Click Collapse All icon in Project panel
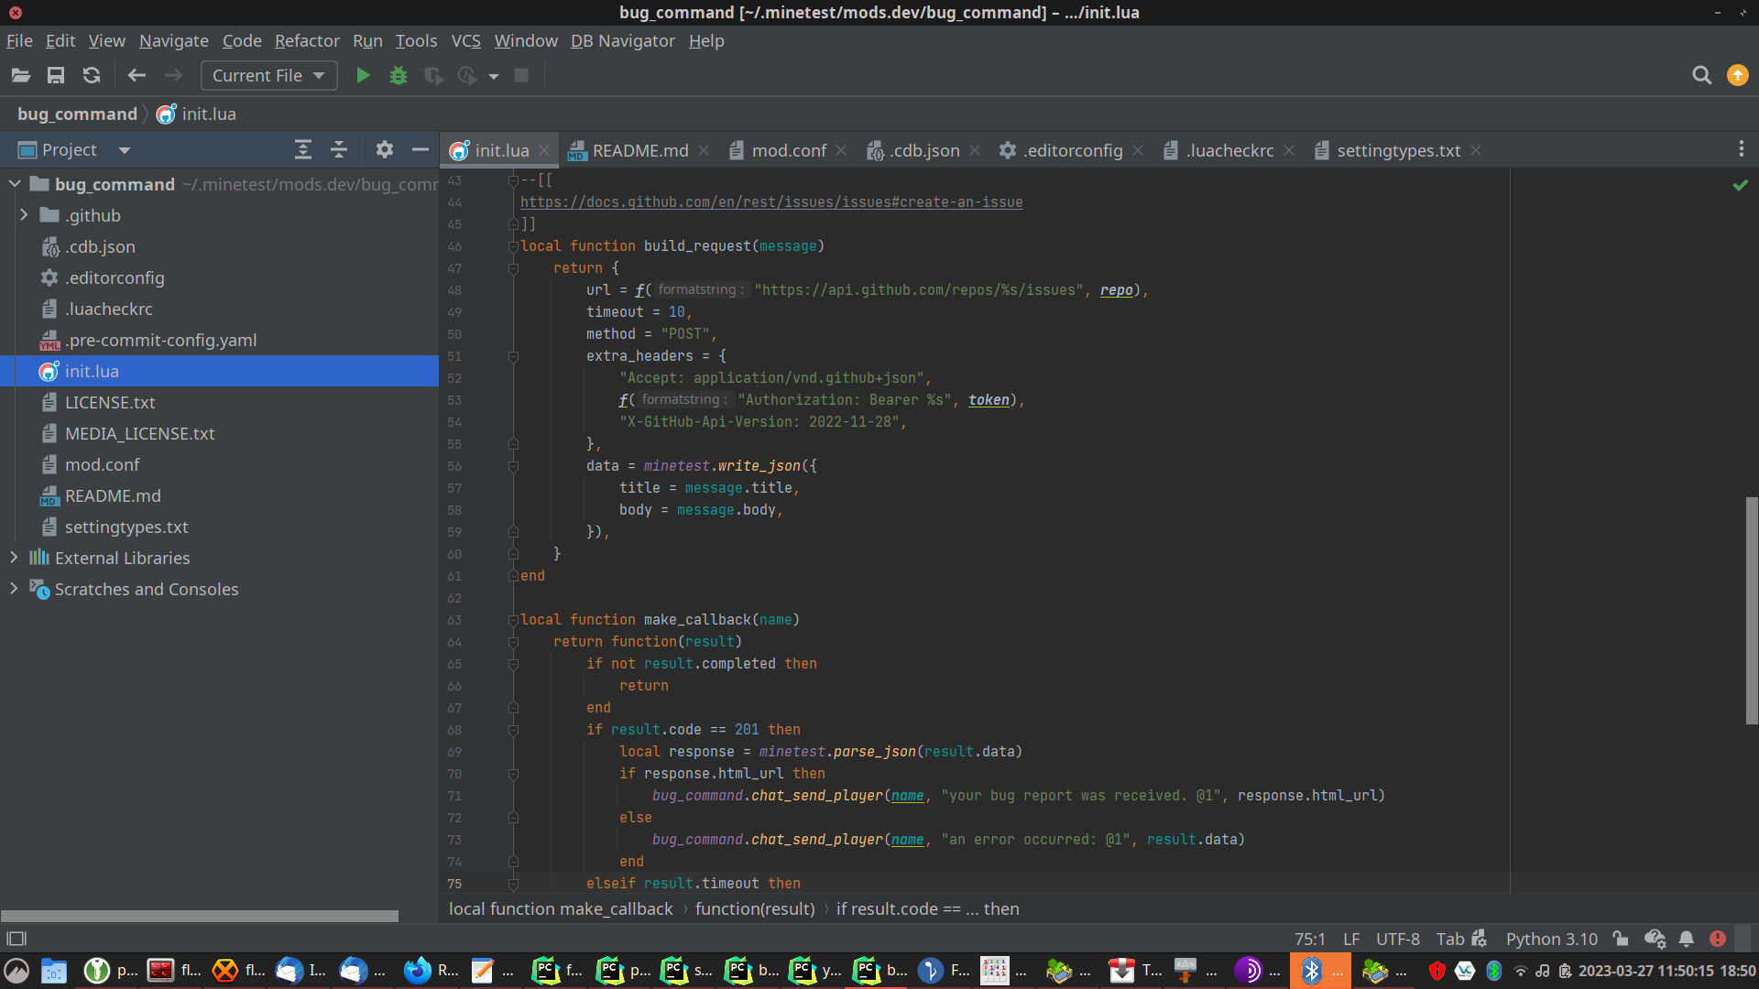This screenshot has height=989, width=1759. pyautogui.click(x=339, y=150)
